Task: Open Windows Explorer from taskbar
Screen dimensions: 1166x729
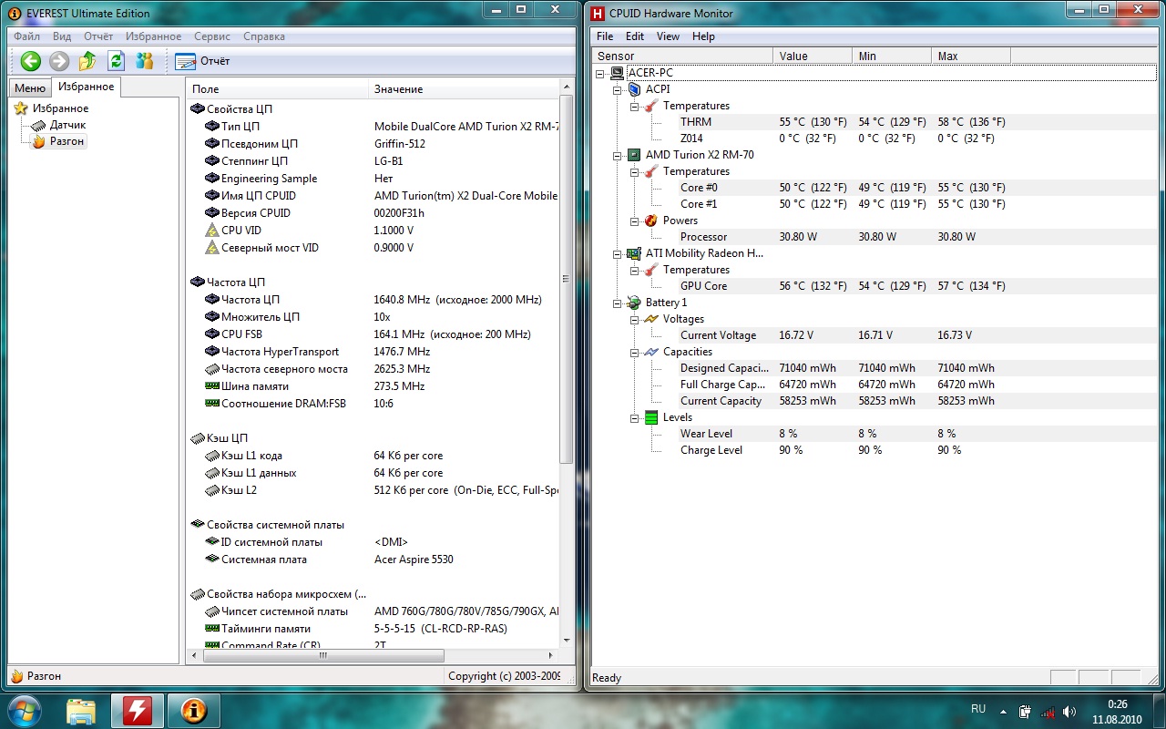Action: 81,709
